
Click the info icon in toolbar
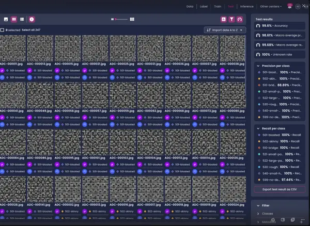[x=32, y=19]
